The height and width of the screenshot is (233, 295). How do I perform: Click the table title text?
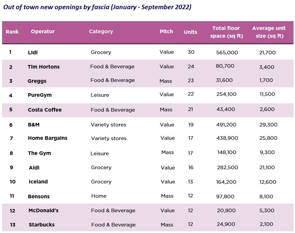tap(97, 7)
